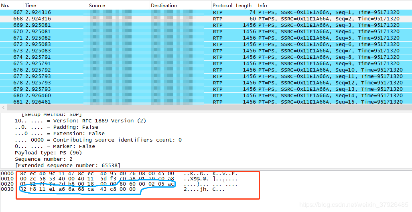The image size is (412, 212).
Task: Select the Extended sequence number: 65538 line
Action: (67, 165)
